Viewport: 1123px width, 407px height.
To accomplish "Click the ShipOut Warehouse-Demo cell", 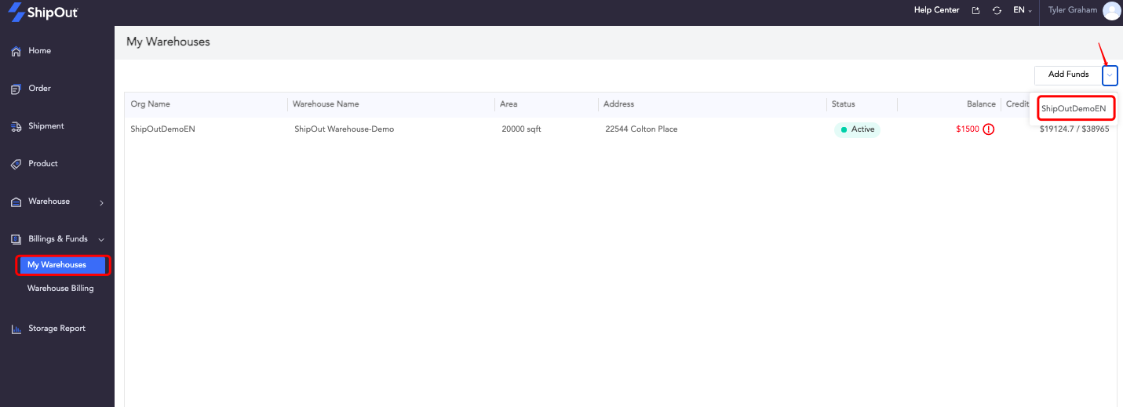I will pyautogui.click(x=344, y=129).
